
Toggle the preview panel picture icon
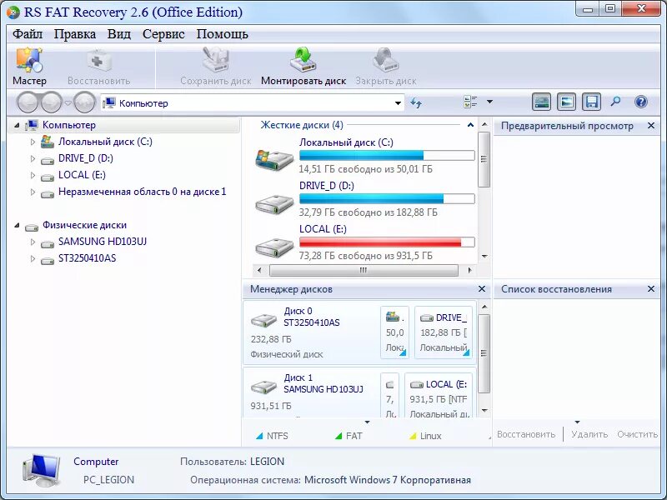point(566,102)
